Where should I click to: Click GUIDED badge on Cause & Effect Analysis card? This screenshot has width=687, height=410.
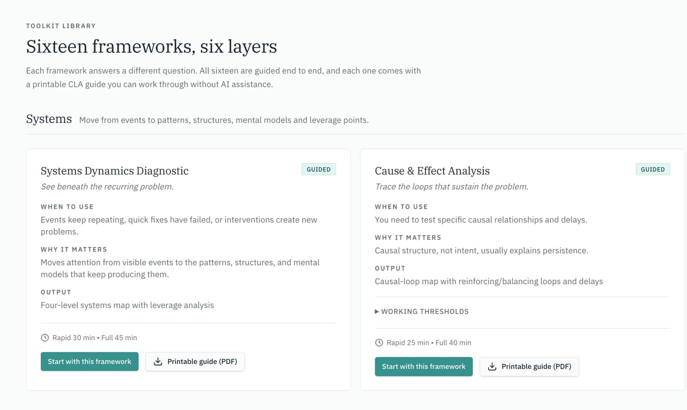point(653,170)
